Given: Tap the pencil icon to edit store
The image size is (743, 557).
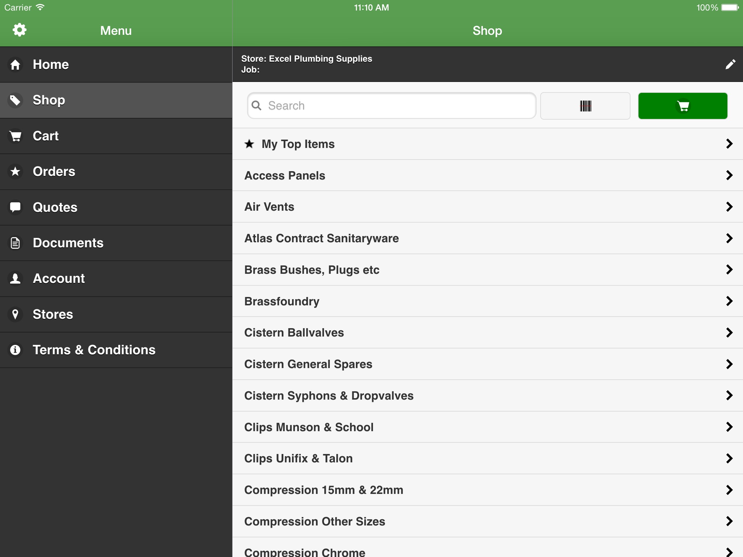Looking at the screenshot, I should 730,65.
